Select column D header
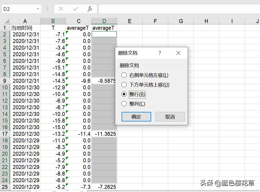260x192 pixels. tap(104, 21)
